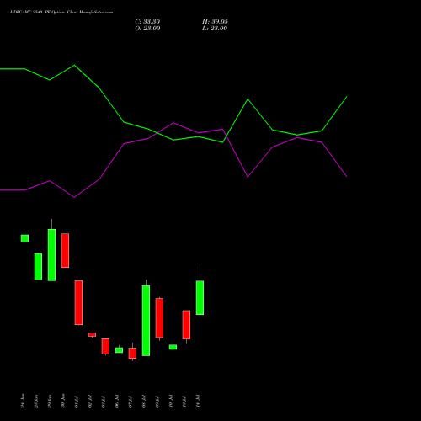Viewport: 421px width, 421px height.
Task: Click the purple line's lowest trough on left
Action: pos(74,197)
